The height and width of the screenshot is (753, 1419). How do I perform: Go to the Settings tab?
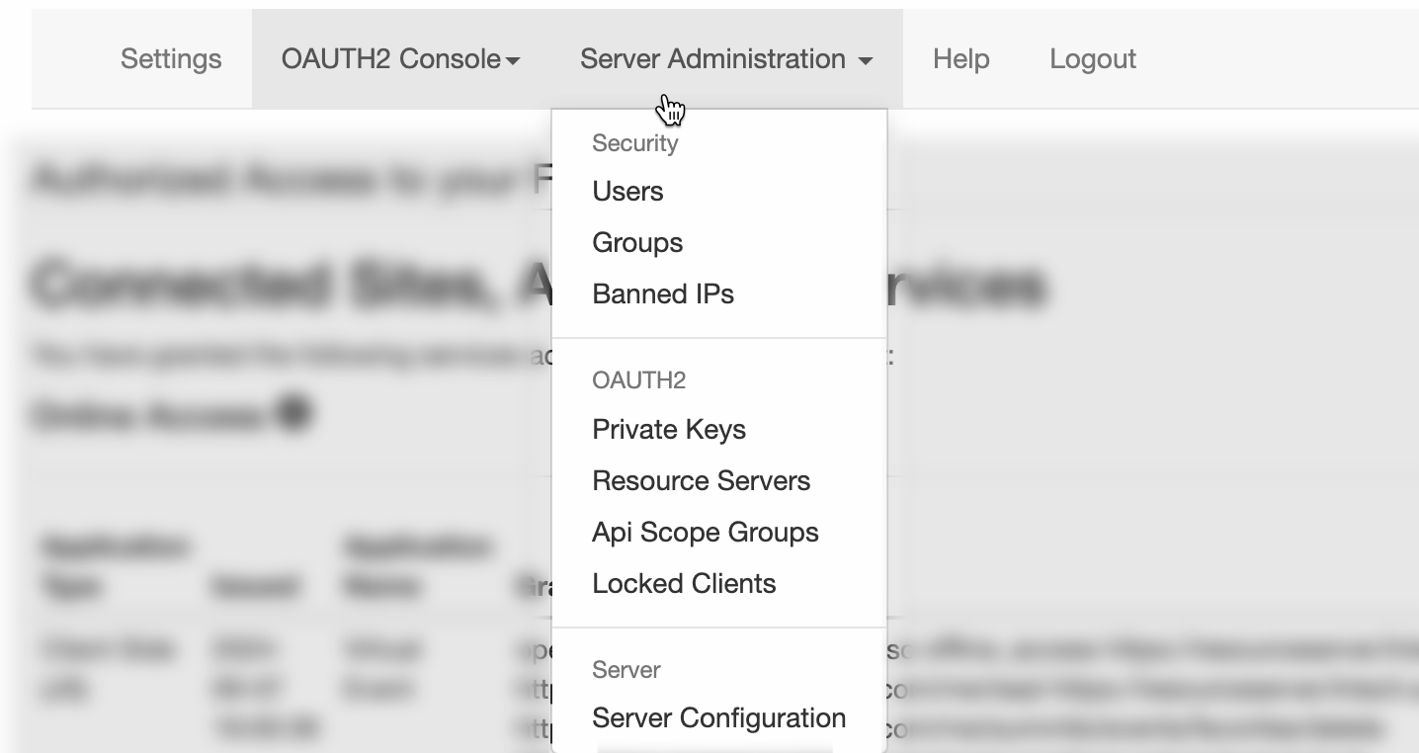click(171, 59)
